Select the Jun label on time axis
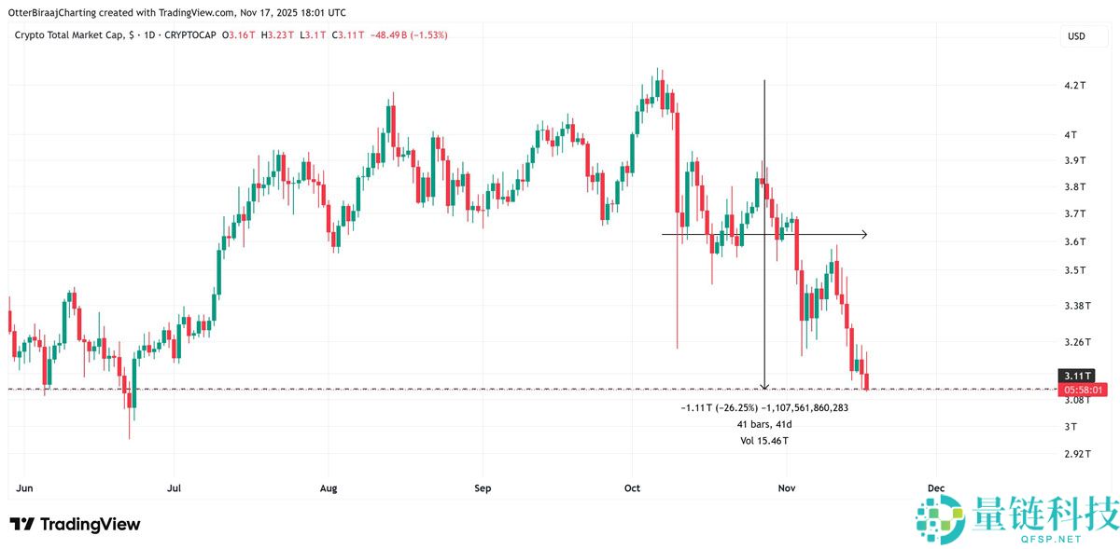The image size is (1120, 549). click(x=23, y=487)
